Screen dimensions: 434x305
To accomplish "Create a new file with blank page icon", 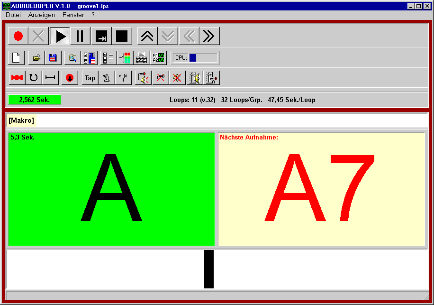I will [x=17, y=58].
